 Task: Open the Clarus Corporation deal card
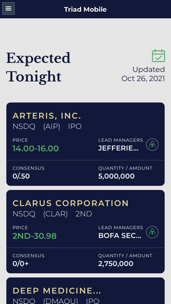click(85, 231)
